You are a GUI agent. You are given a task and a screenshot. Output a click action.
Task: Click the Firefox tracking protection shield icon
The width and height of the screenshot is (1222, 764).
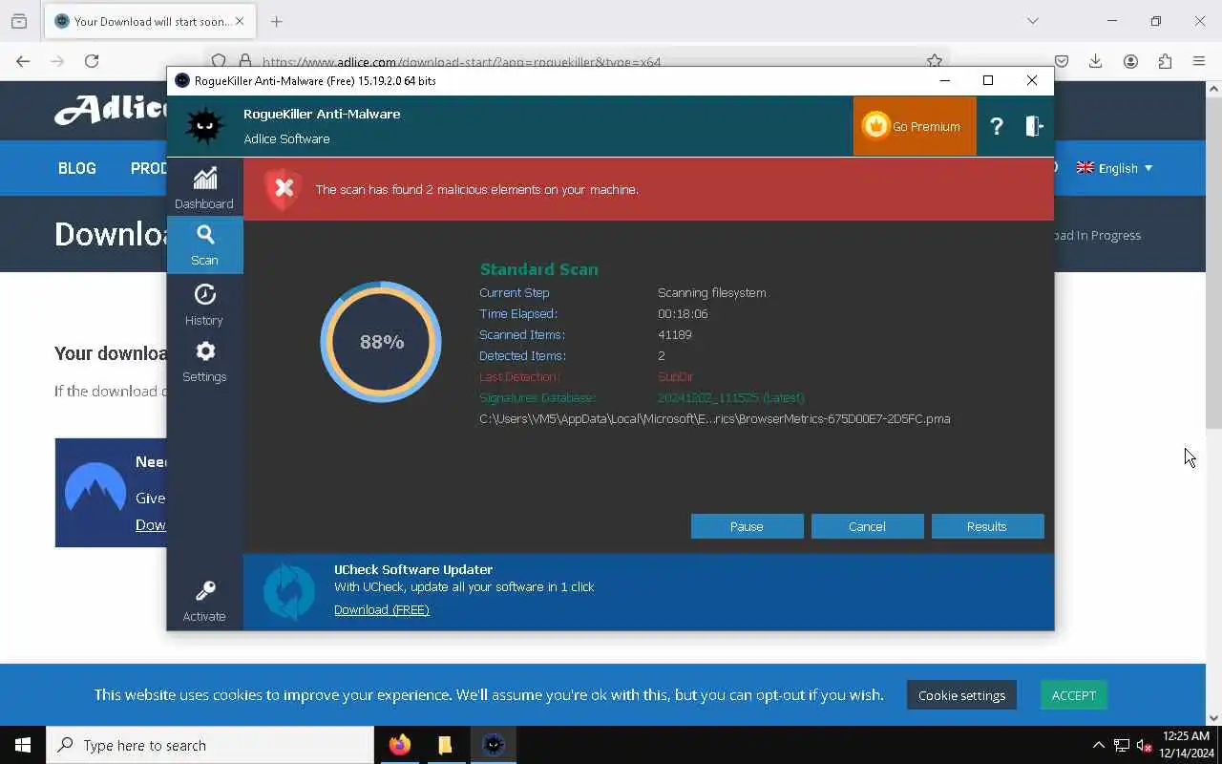coord(219,61)
